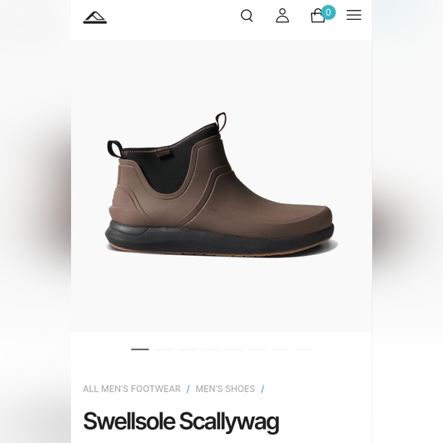This screenshot has height=443, width=443.
Task: Click the teal cart count badge
Action: pos(328,12)
